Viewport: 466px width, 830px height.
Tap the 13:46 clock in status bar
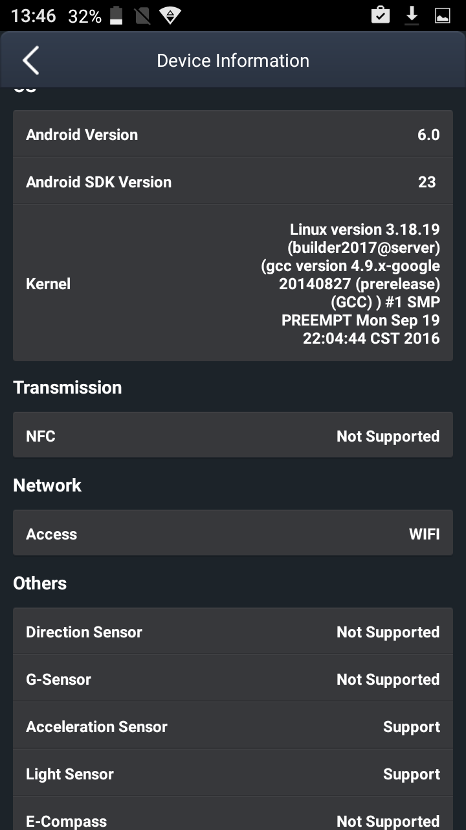(34, 16)
